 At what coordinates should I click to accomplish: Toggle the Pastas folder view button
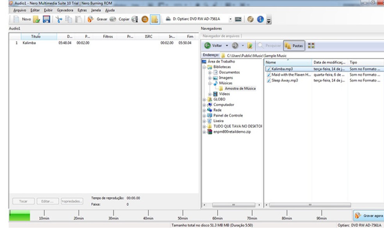point(294,46)
